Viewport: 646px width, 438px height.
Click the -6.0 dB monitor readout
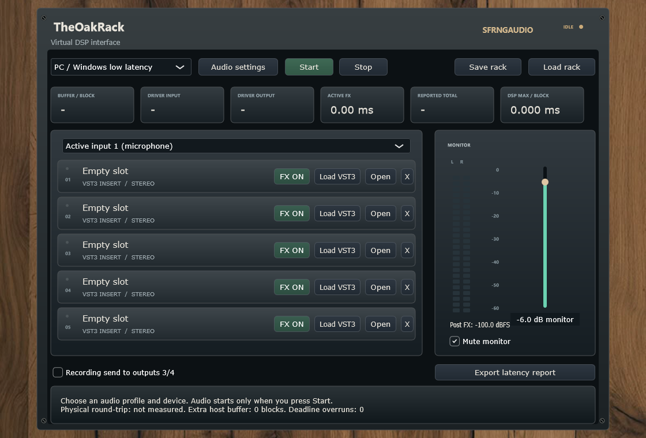coord(544,319)
